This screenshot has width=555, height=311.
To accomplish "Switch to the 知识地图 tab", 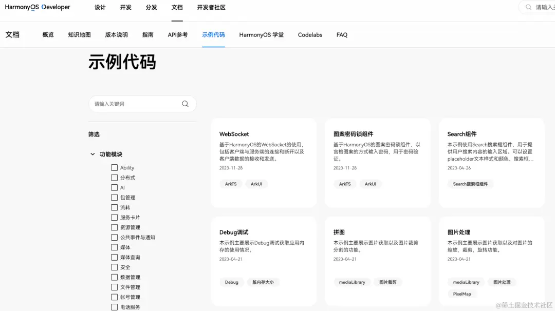I will tap(79, 35).
